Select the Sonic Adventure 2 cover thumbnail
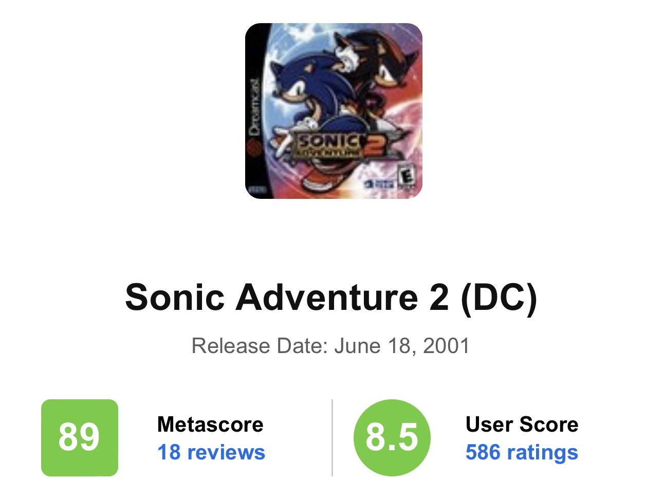This screenshot has width=663, height=499. (x=334, y=111)
